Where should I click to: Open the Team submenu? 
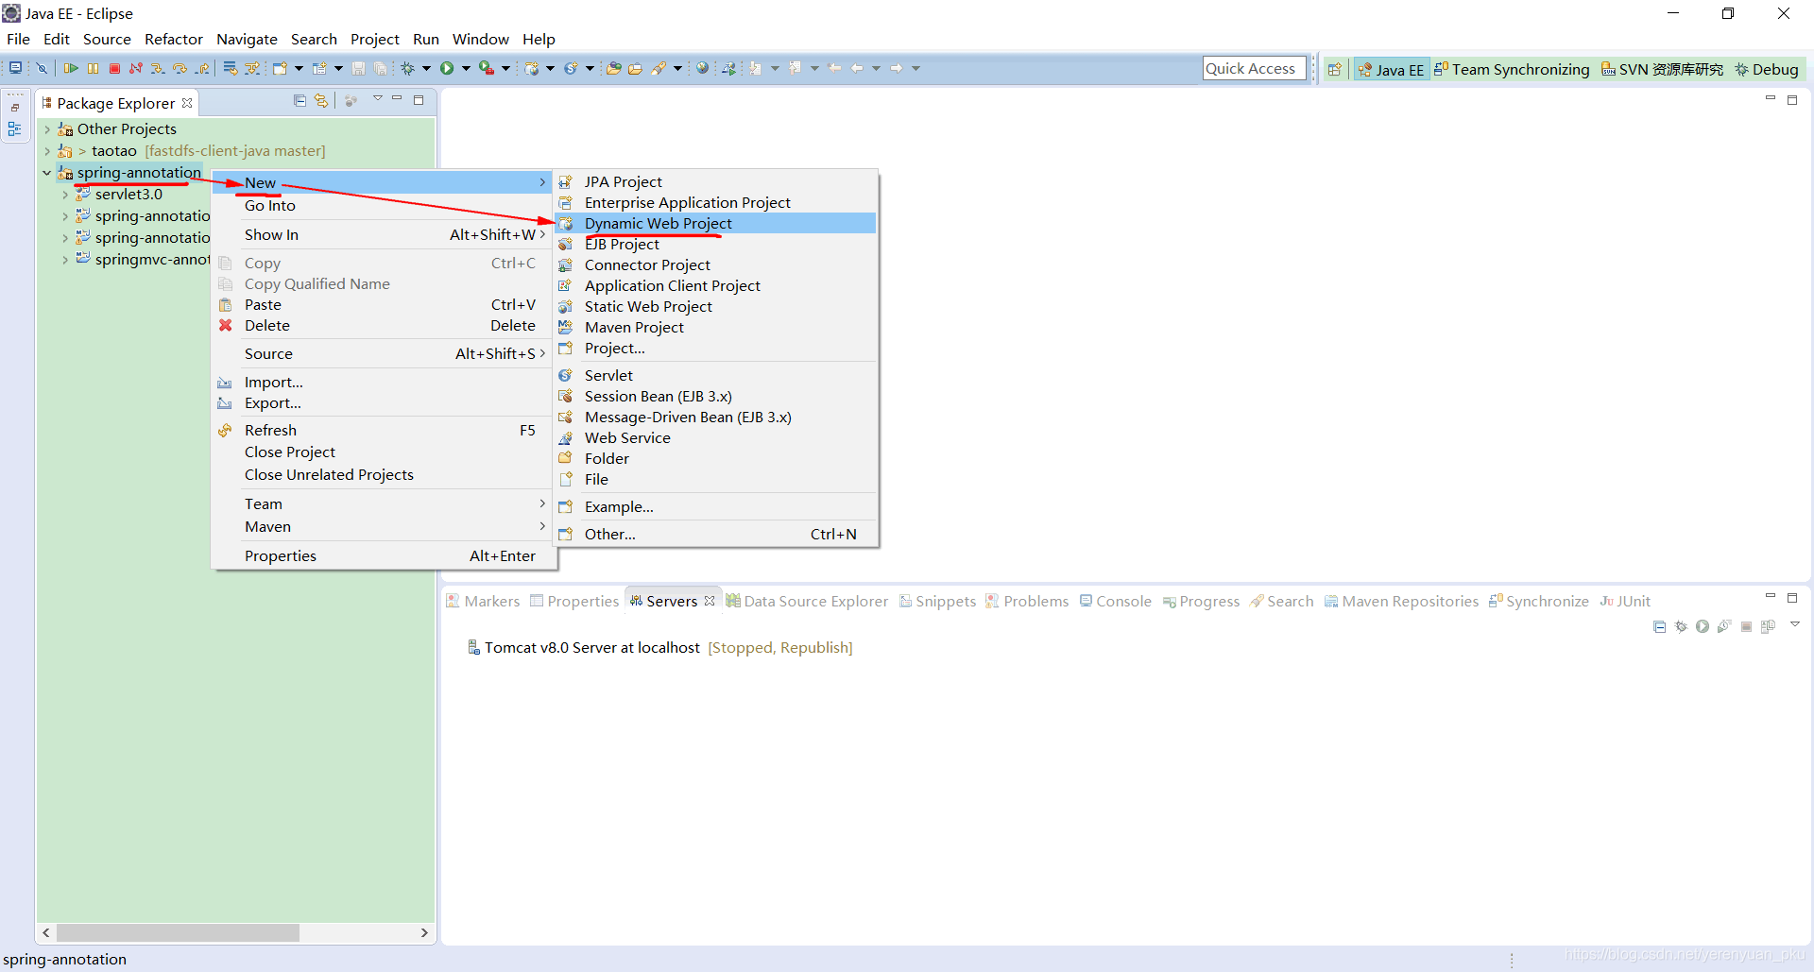point(382,504)
